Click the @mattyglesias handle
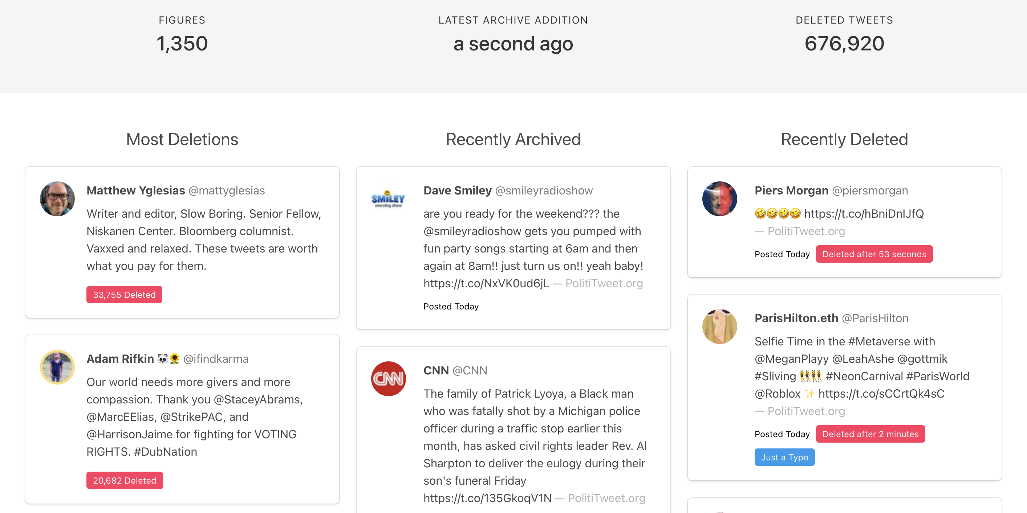1027x513 pixels. (227, 190)
